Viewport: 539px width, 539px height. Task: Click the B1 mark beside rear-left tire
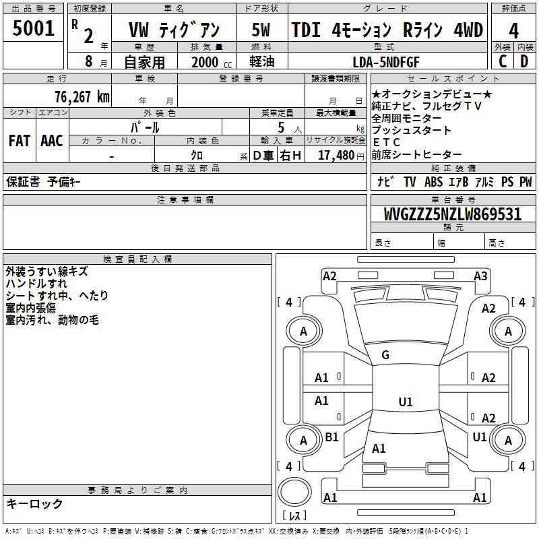(x=331, y=437)
